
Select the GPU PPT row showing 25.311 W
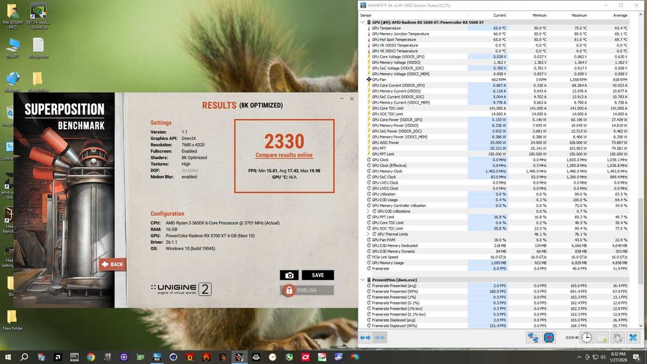(x=498, y=149)
